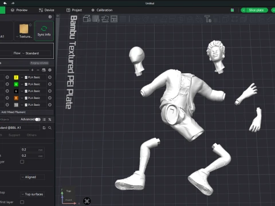Edit filament 4 PLA Basic preset
This screenshot has height=206, width=275.
tap(50, 84)
